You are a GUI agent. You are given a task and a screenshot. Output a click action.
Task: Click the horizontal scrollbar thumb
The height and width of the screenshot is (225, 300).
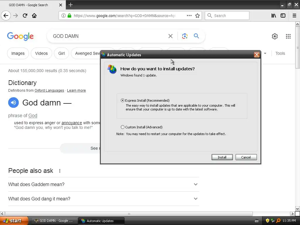tap(129, 214)
